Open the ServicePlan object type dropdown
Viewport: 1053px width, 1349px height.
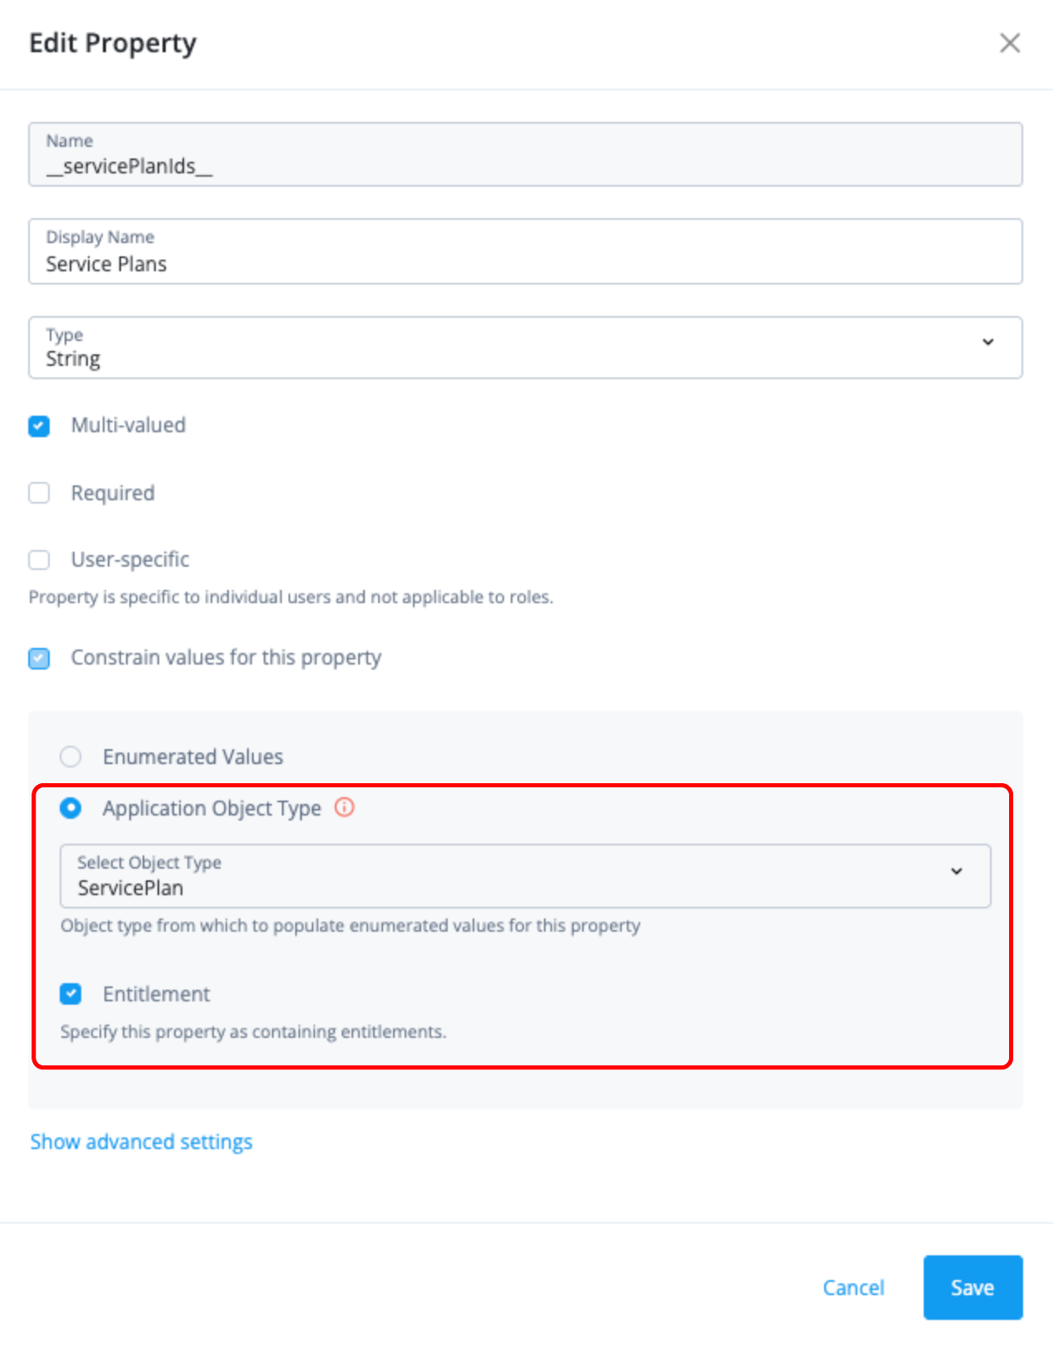(524, 877)
